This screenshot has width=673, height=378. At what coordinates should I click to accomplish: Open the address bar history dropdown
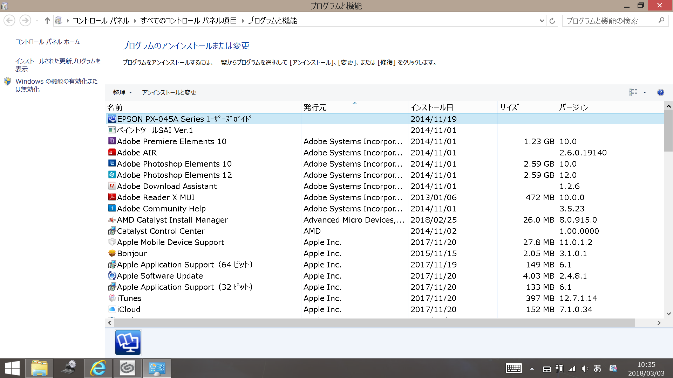(542, 21)
